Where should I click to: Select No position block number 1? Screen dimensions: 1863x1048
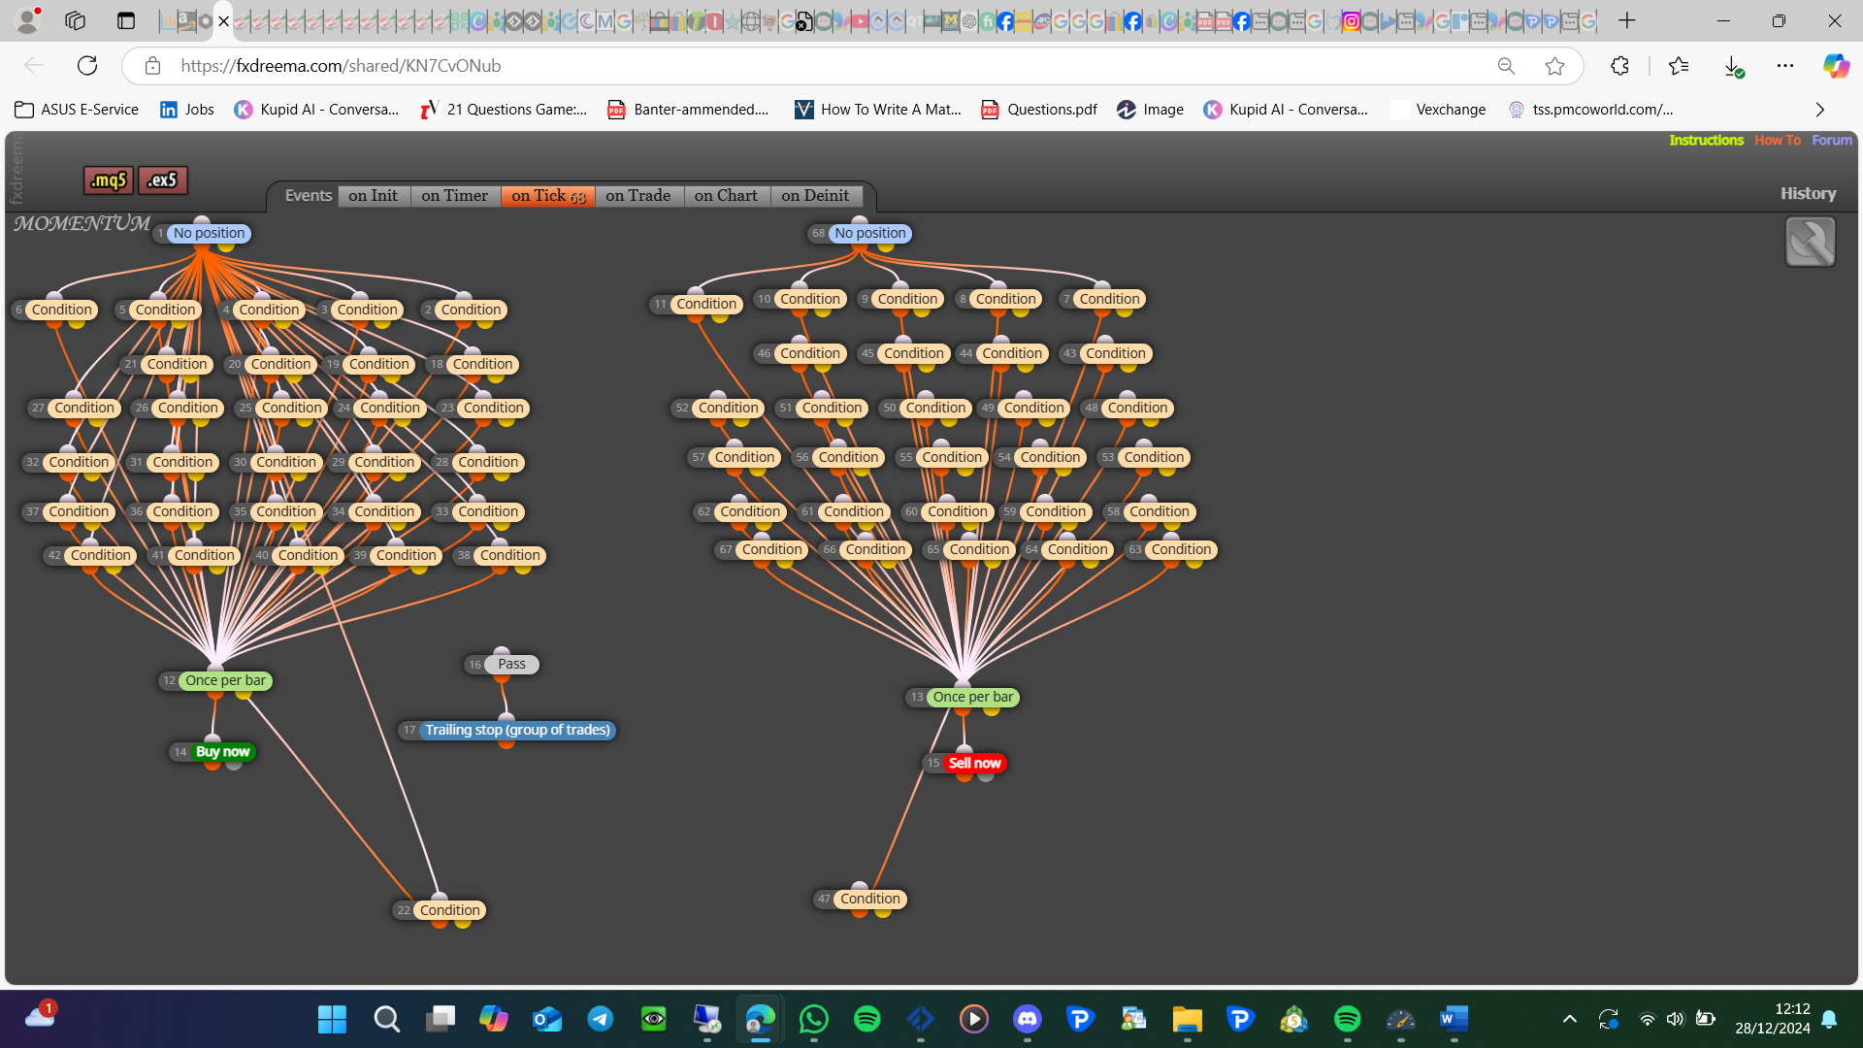[x=210, y=234]
